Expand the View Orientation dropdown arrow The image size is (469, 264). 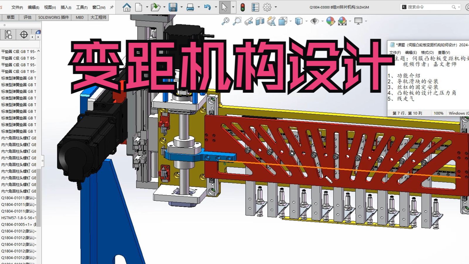pos(291,21)
